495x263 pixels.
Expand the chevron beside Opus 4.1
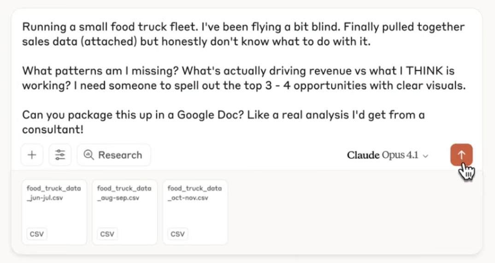point(425,156)
